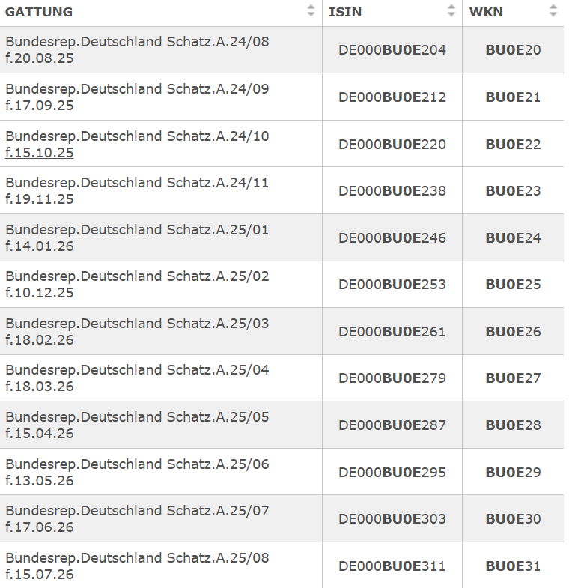Viewport: 569px width, 588px height.
Task: Open Schatz.A.24/08 f.20.08.25 security link
Action: coord(137,50)
